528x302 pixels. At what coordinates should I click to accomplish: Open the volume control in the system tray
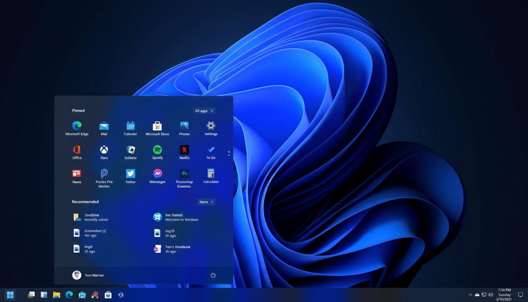click(x=490, y=294)
